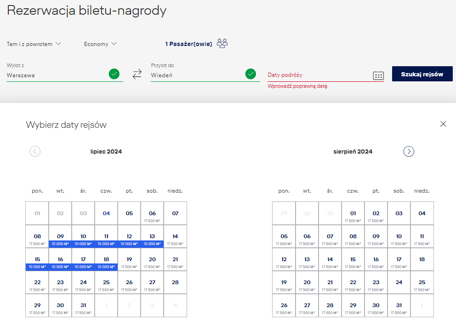Select July 10 at 10 000 miles

[x=83, y=236]
